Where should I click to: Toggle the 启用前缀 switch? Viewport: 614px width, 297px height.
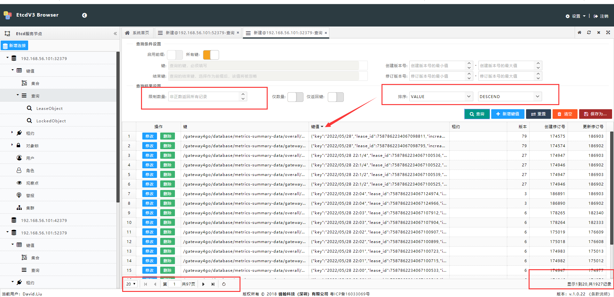[175, 55]
